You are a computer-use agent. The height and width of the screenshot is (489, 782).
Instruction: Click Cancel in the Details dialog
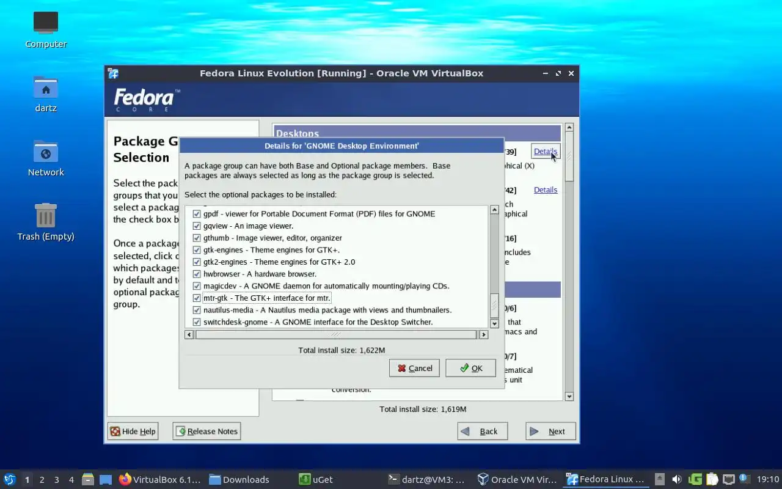414,368
